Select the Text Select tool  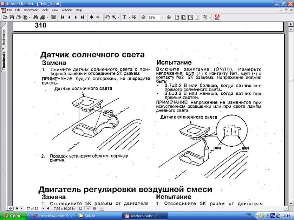124,18
